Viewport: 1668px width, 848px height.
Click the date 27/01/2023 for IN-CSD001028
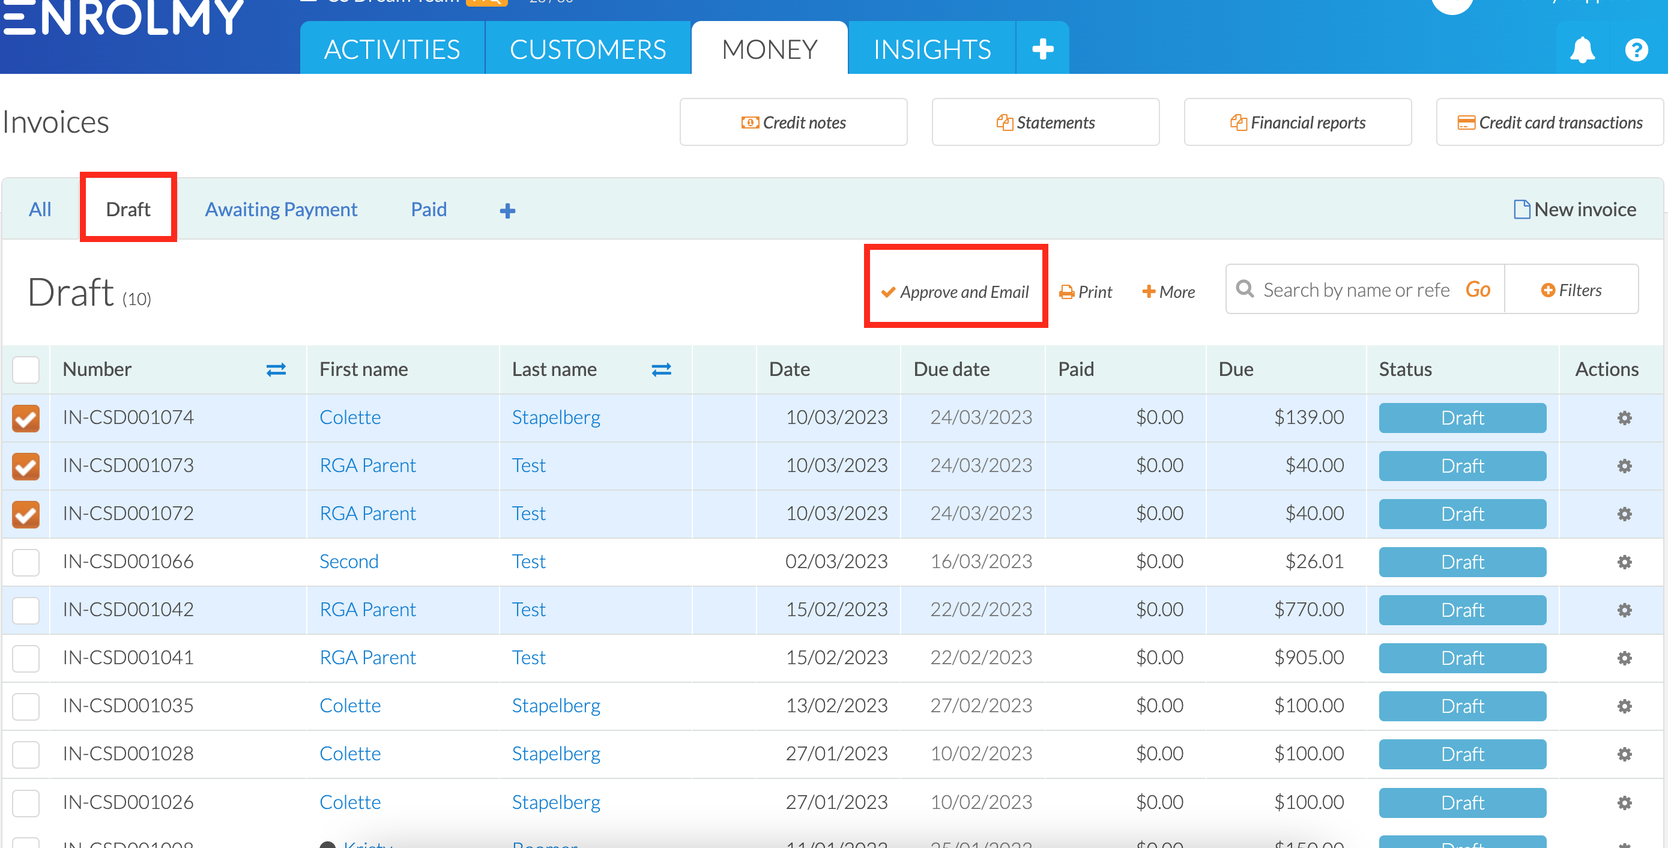coord(836,754)
